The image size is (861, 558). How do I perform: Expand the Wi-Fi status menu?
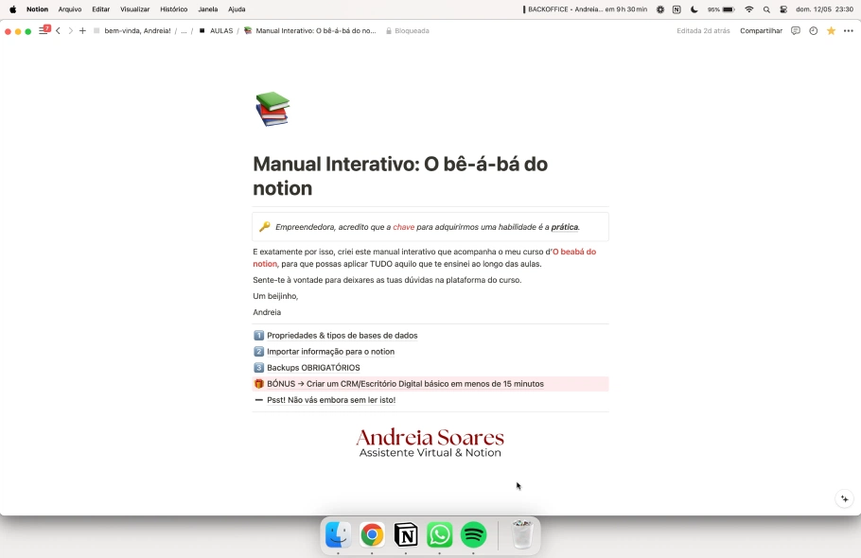[x=749, y=9]
